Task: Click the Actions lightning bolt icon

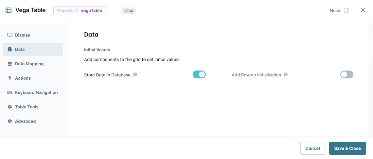Action: [x=10, y=78]
